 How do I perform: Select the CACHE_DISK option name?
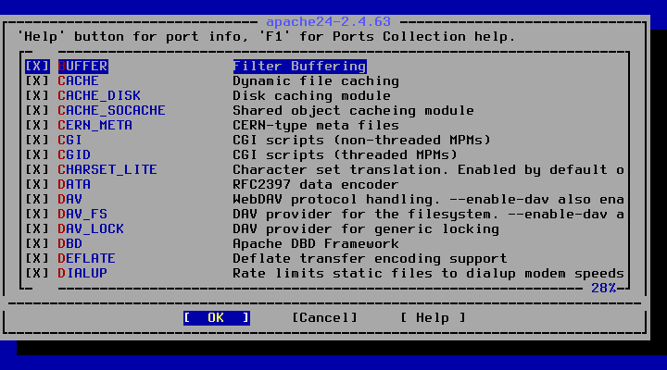point(99,96)
